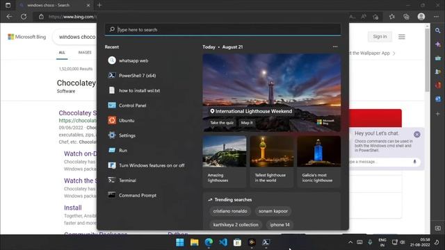Open Edge sidebar Outlook icon
Image resolution: width=445 pixels, height=250 pixels.
pos(438,99)
